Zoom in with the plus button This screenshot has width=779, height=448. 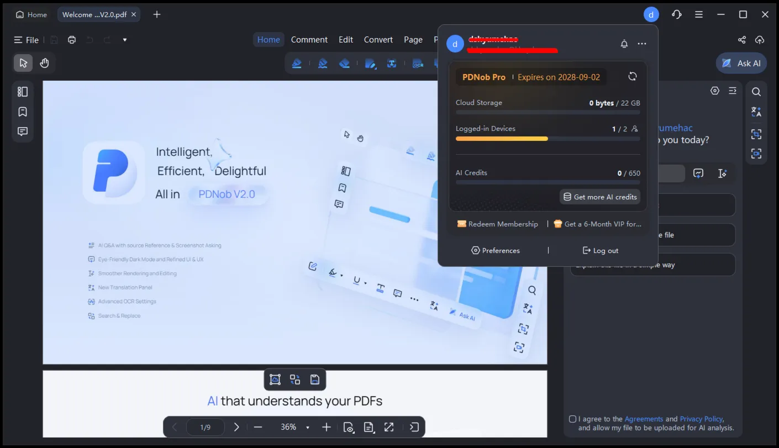327,427
